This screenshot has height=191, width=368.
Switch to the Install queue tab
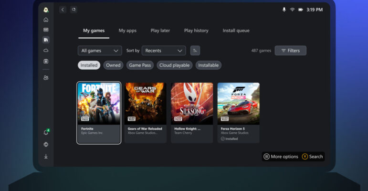[236, 31]
